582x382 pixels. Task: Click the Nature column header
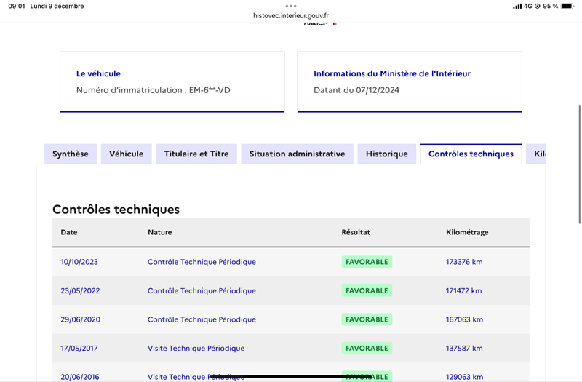[159, 232]
